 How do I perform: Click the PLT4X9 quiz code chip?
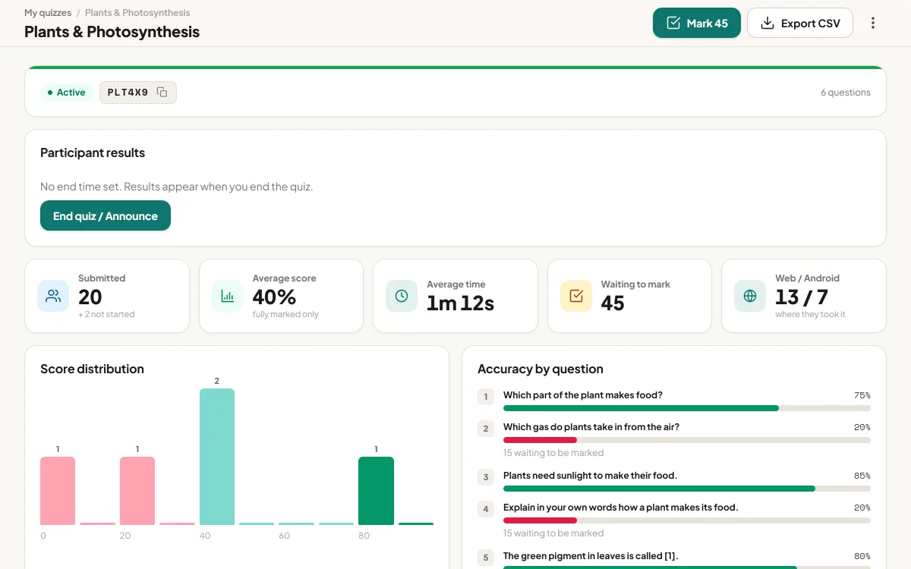tap(138, 93)
